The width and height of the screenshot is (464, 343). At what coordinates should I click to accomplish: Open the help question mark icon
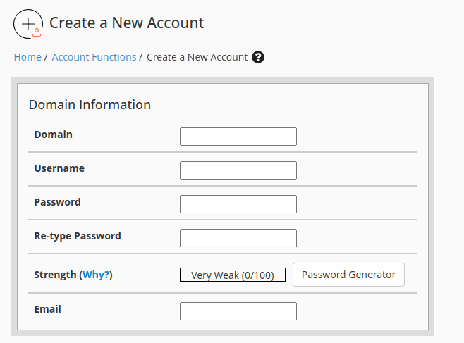pyautogui.click(x=258, y=57)
